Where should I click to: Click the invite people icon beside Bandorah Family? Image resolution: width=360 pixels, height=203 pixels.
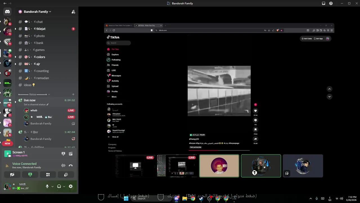pyautogui.click(x=73, y=12)
